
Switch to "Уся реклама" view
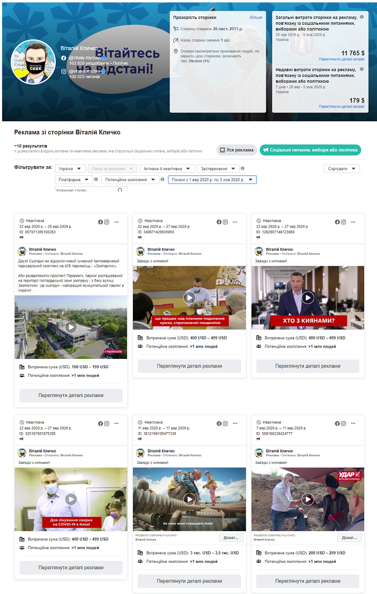click(237, 150)
